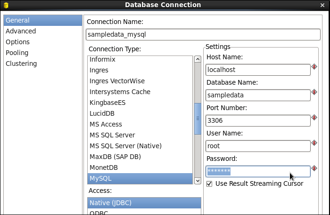Choose MonetDB from the connection types

point(104,167)
